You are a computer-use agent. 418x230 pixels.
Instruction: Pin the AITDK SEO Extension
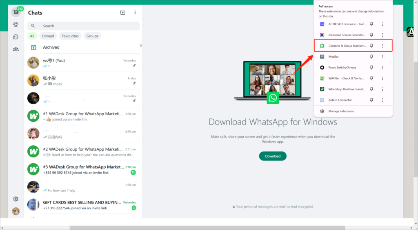(371, 24)
